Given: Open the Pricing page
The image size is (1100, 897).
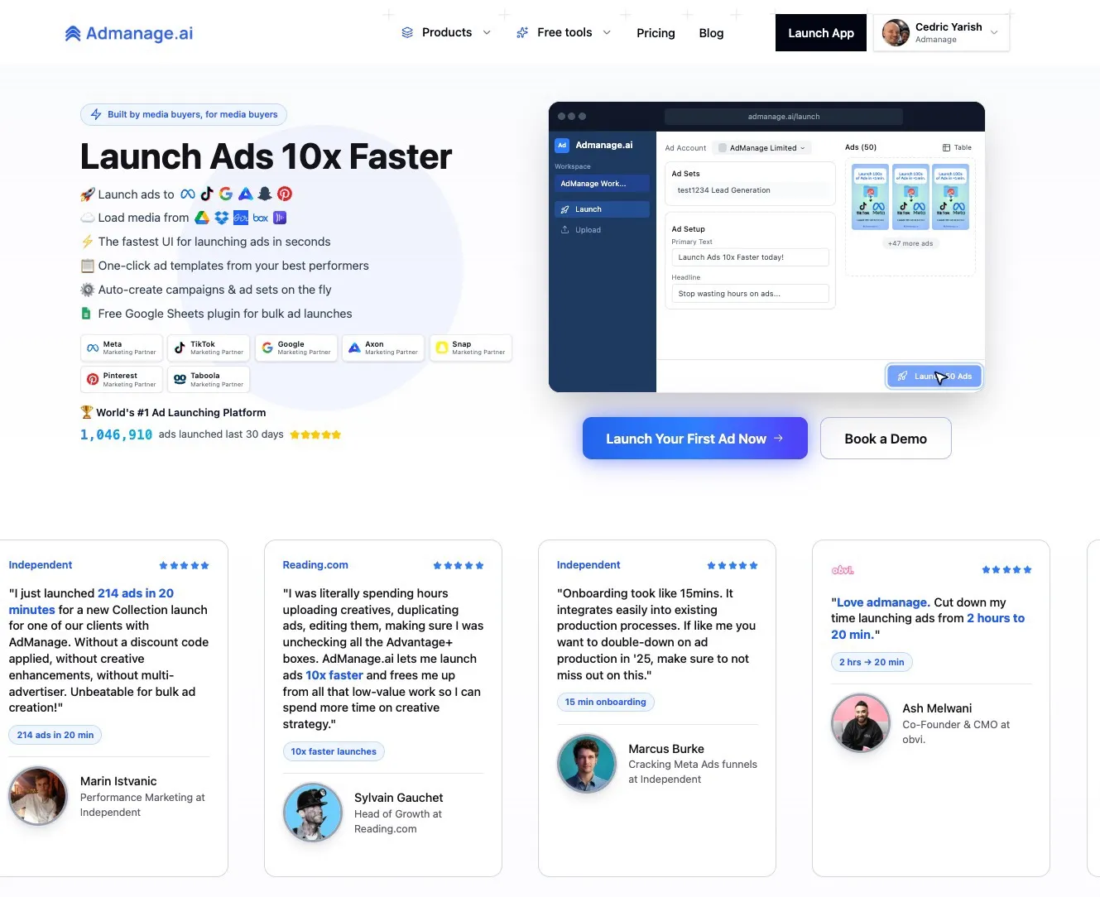Looking at the screenshot, I should pyautogui.click(x=656, y=33).
